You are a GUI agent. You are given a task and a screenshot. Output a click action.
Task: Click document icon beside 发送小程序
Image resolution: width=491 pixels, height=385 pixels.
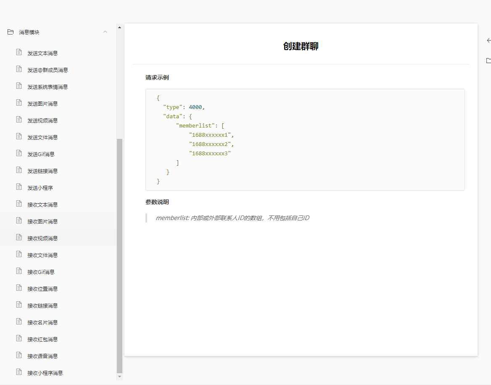point(19,187)
